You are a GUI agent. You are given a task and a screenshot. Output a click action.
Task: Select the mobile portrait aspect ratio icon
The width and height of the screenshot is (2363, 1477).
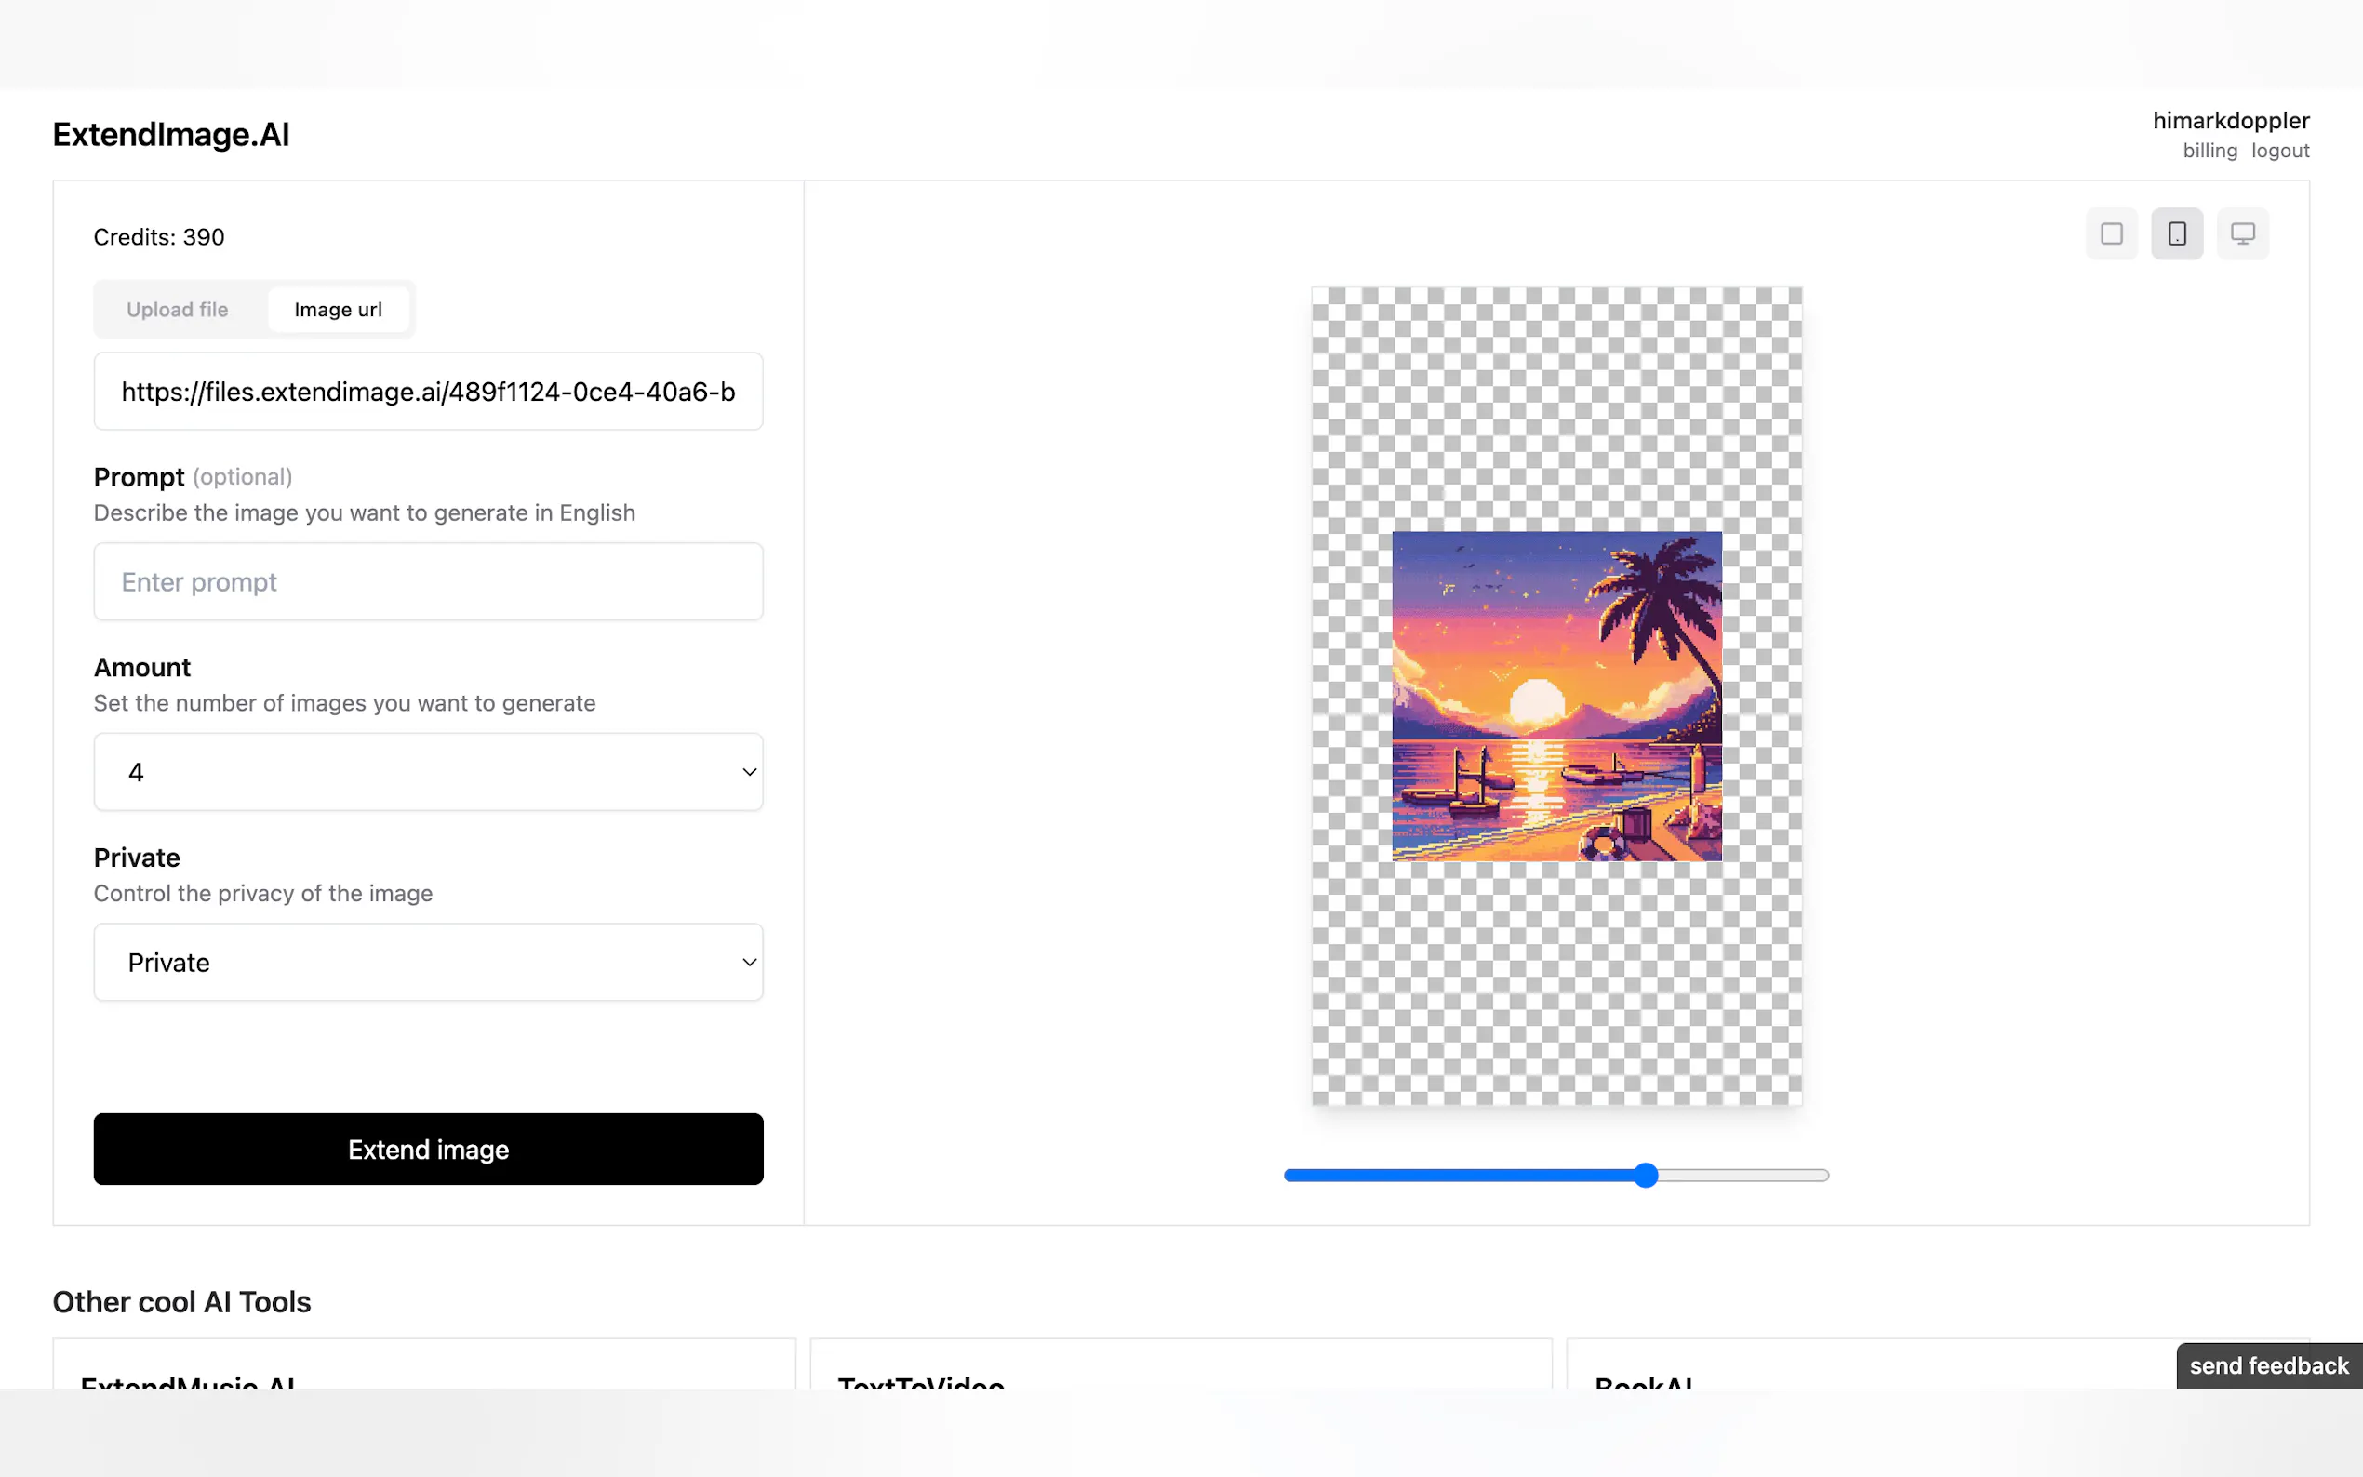(x=2176, y=233)
